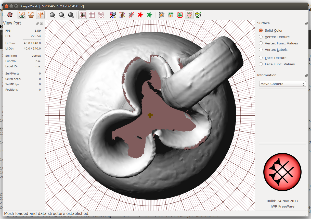This screenshot has height=219, width=311.
Task: Toggle ambient light A icon
Action: [x=40, y=15]
